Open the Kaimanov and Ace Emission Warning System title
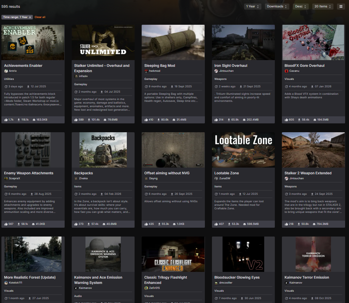The image size is (349, 303). [98, 280]
